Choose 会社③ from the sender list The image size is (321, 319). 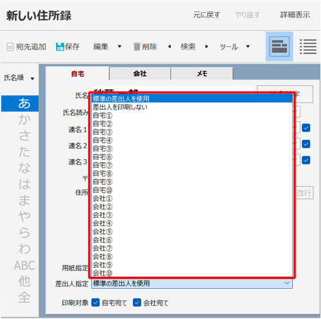point(192,215)
